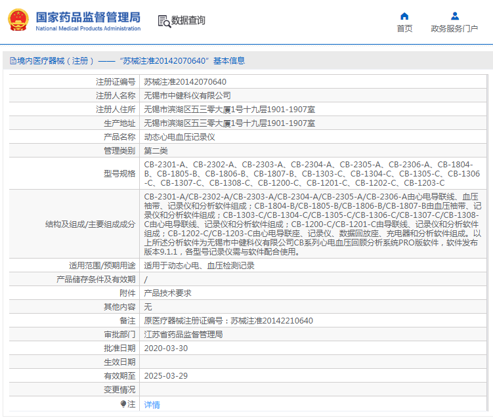Image resolution: width=493 pixels, height=420 pixels.
Task: Select product name 动态心电血压记录仪
Action: pos(179,137)
